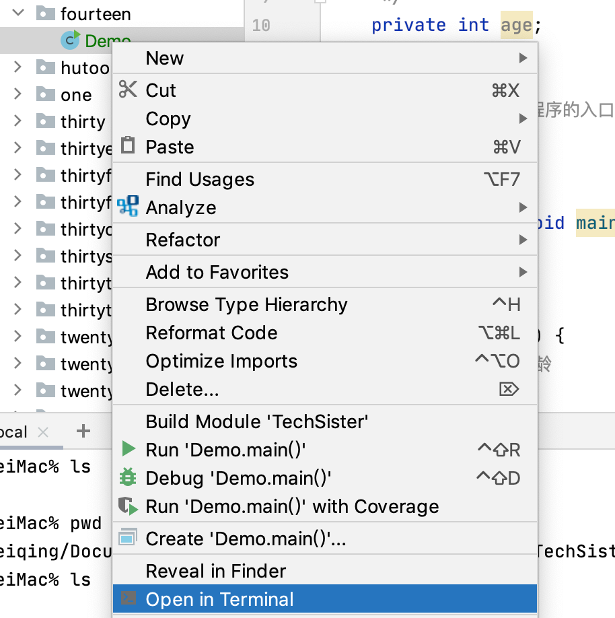Open the New submenu
The height and width of the screenshot is (618, 615).
(x=165, y=59)
